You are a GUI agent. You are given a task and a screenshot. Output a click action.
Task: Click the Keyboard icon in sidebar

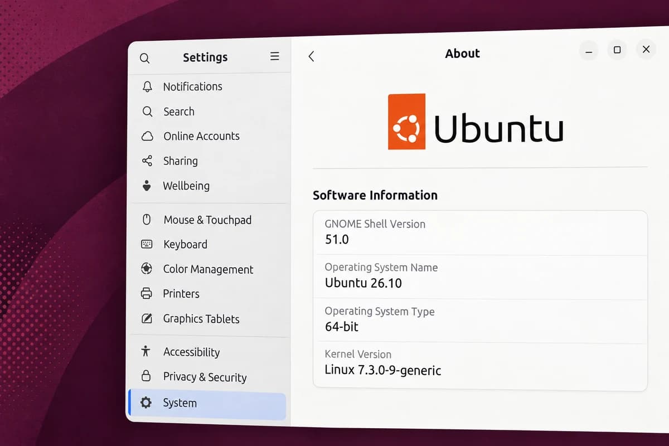pyautogui.click(x=147, y=244)
